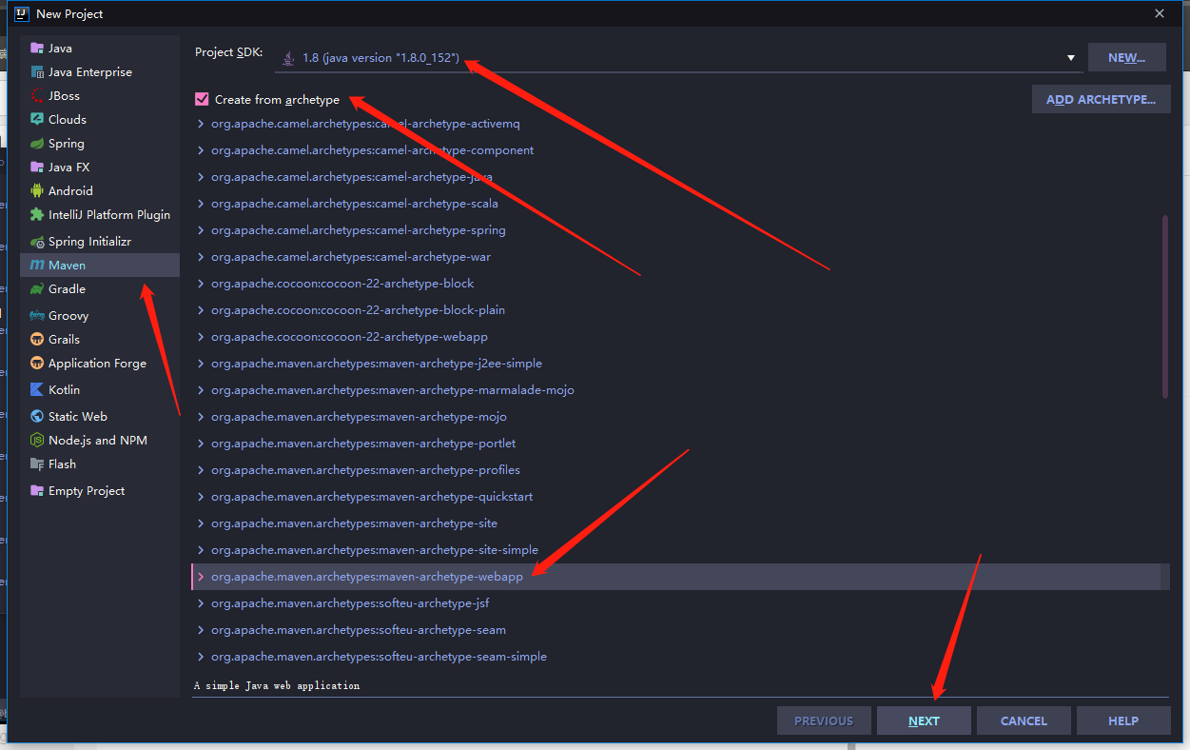Click the Static Web globe icon
The image size is (1190, 750).
coord(37,417)
